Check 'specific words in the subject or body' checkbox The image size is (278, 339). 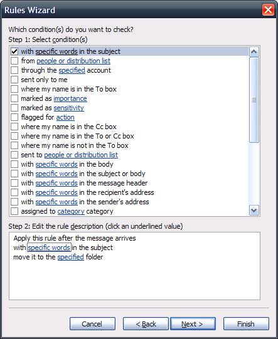pyautogui.click(x=14, y=174)
